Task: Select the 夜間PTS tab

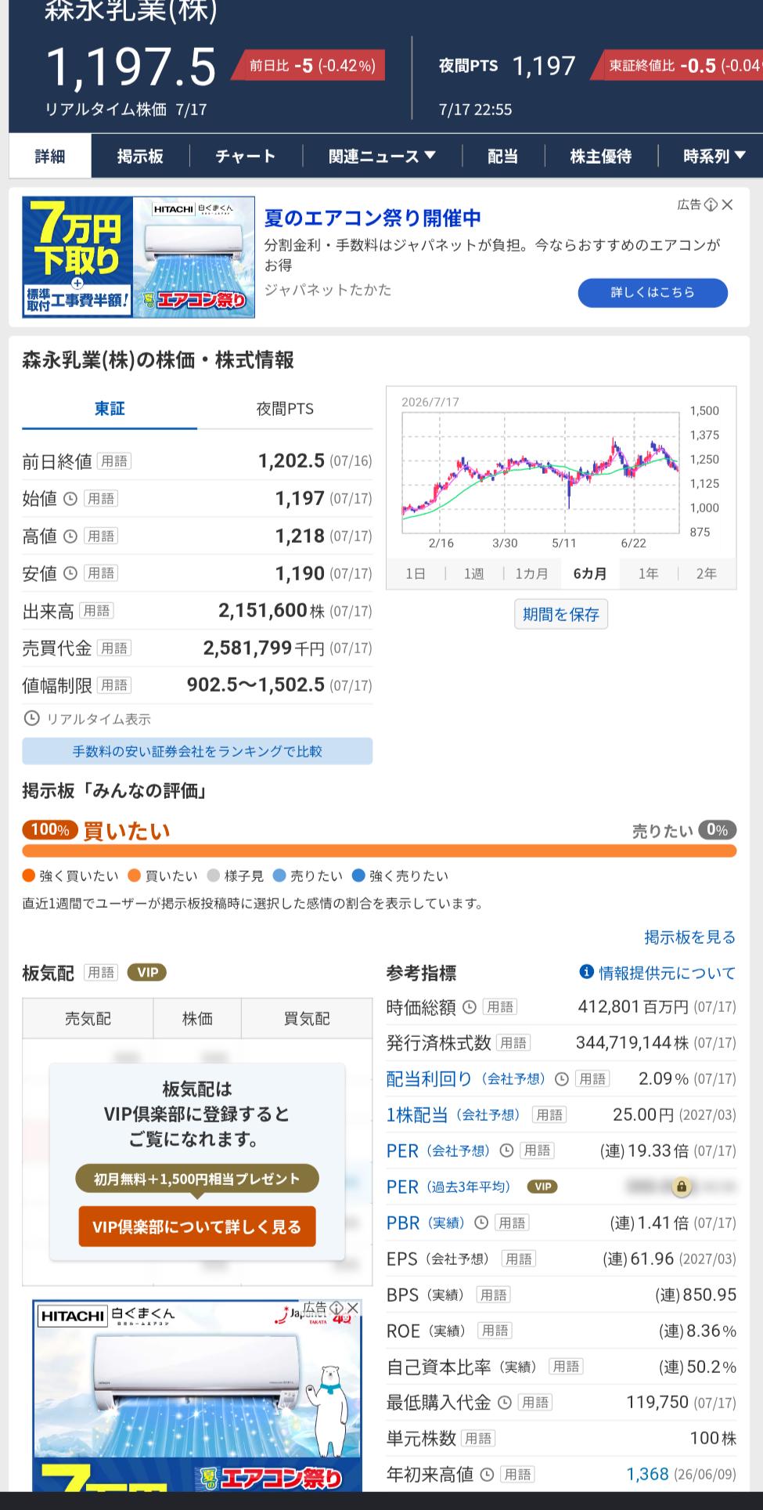Action: (285, 408)
